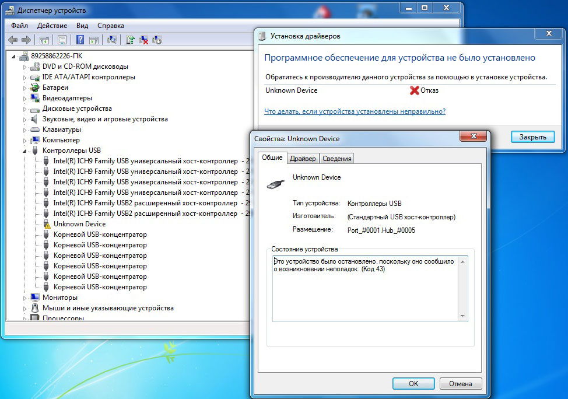Collapse the Контроллеры USB node

click(24, 150)
